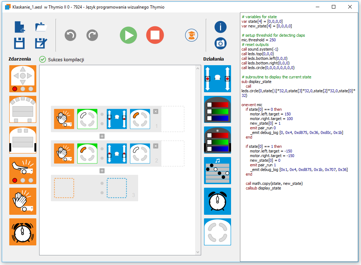Run the program with green play button

click(128, 35)
